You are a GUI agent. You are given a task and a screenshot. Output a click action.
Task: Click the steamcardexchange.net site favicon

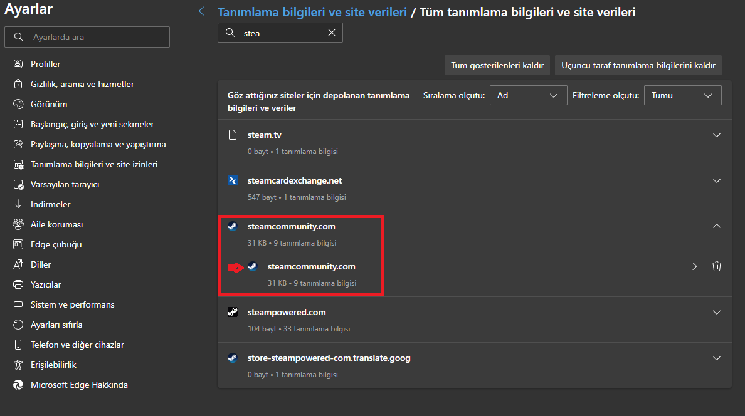point(233,180)
